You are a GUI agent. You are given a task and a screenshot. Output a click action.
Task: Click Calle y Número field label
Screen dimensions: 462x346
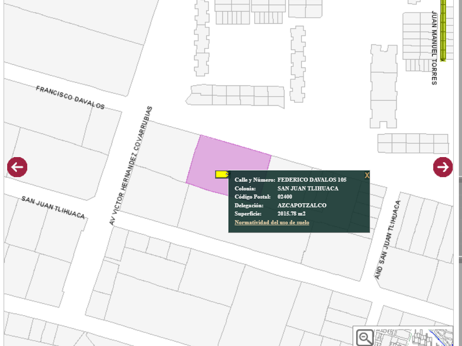pos(255,180)
